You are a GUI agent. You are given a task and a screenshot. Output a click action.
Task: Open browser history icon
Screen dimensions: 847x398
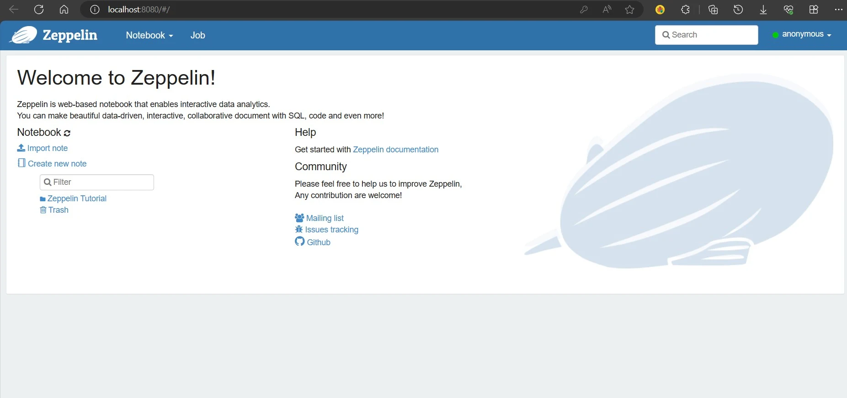(738, 10)
